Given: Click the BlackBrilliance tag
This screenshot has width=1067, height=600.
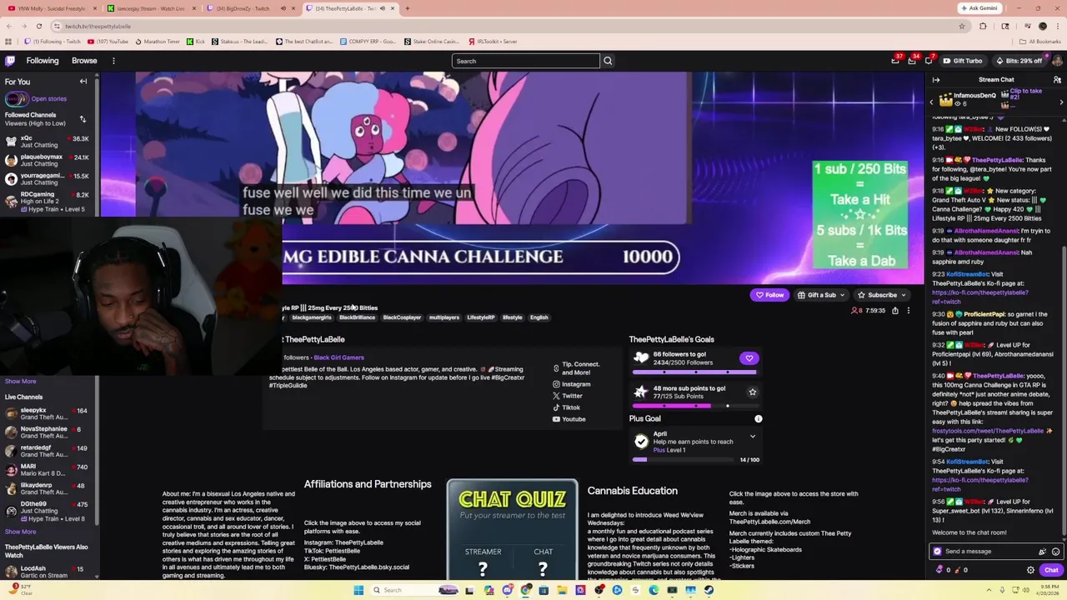Looking at the screenshot, I should coord(358,317).
